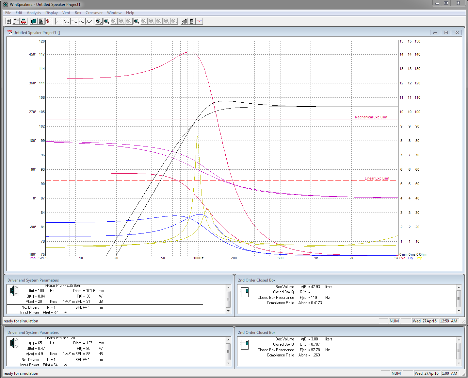468x378 pixels.
Task: Toggle system 1 driver icon
Action: click(106, 21)
